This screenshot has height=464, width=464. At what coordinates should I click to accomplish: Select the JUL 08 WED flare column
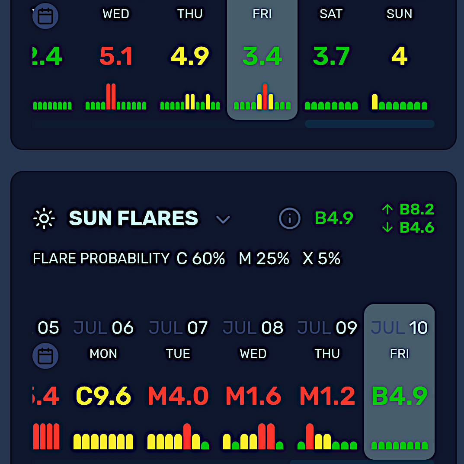(253, 385)
